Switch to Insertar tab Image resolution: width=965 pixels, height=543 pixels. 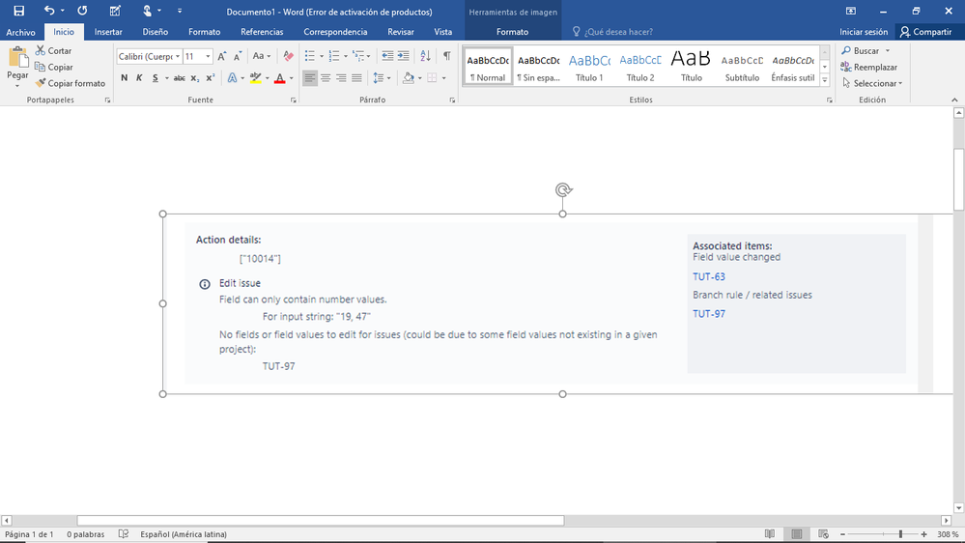(x=108, y=32)
